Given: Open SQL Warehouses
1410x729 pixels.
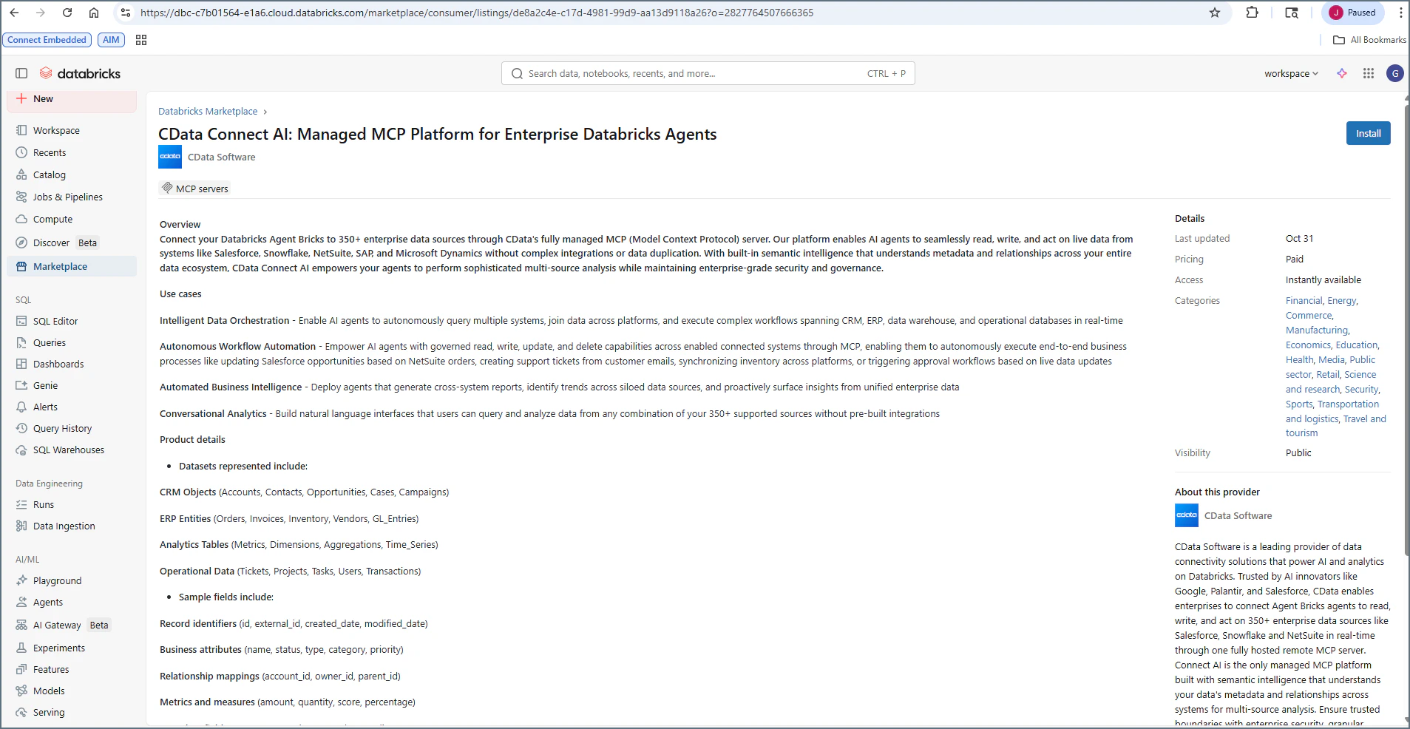Looking at the screenshot, I should (72, 450).
